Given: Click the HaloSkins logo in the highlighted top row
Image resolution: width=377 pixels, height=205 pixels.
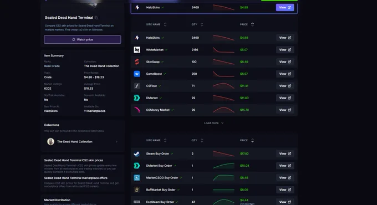Looking at the screenshot, I should click(x=137, y=7).
